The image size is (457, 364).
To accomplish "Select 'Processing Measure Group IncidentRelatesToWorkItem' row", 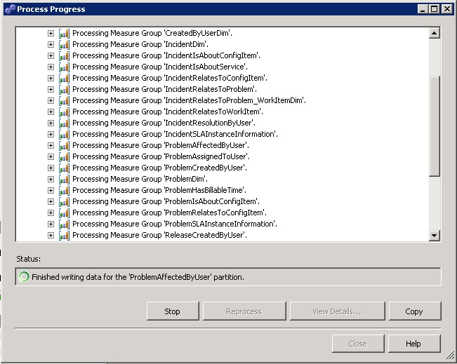I will 167,112.
